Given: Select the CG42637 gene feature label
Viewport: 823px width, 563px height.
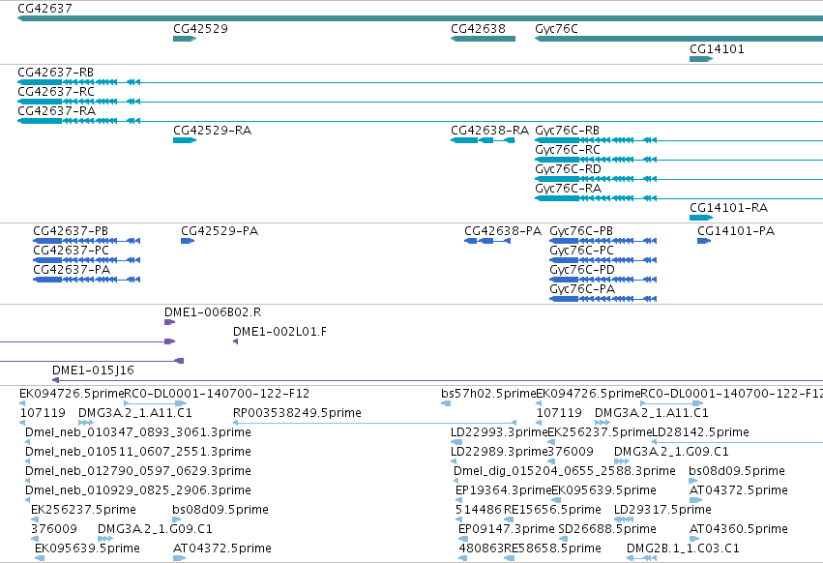Looking at the screenshot, I should [44, 9].
